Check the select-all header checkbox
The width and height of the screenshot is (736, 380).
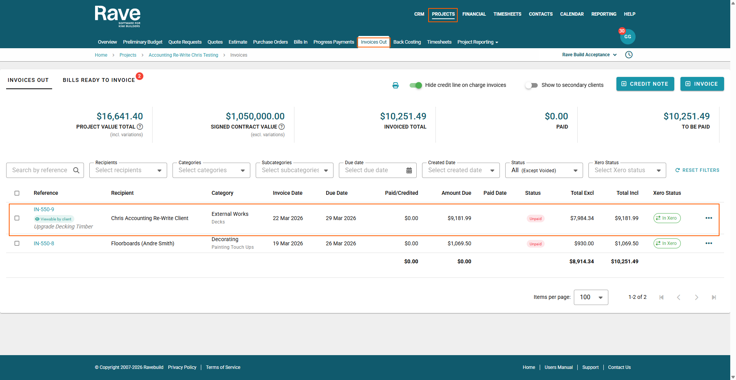click(x=17, y=193)
